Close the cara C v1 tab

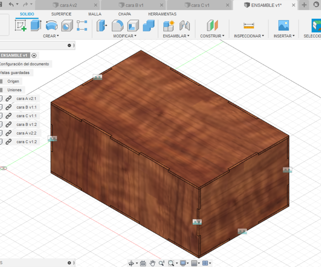coord(228,5)
